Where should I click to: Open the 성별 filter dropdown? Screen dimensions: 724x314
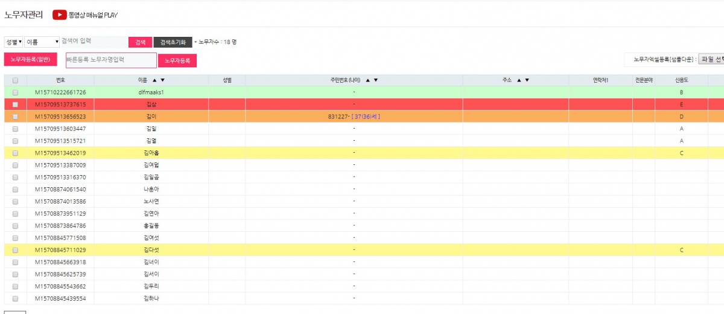coord(13,42)
